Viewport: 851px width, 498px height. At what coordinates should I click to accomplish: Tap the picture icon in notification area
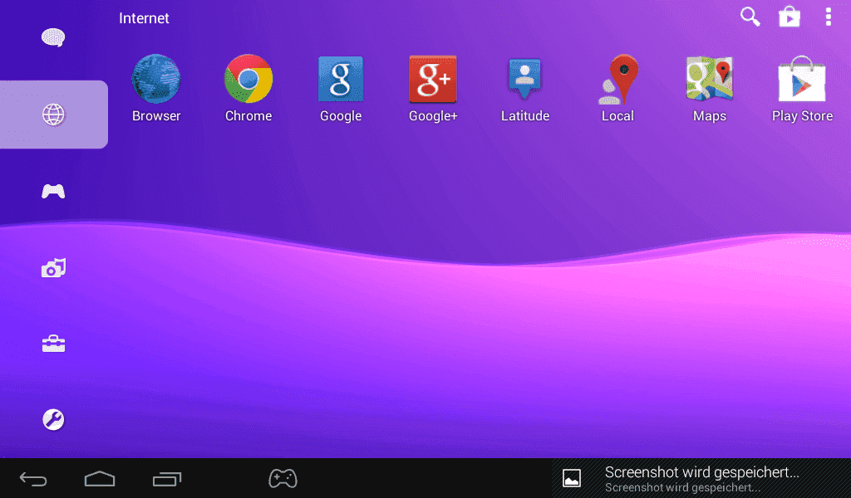pyautogui.click(x=572, y=478)
